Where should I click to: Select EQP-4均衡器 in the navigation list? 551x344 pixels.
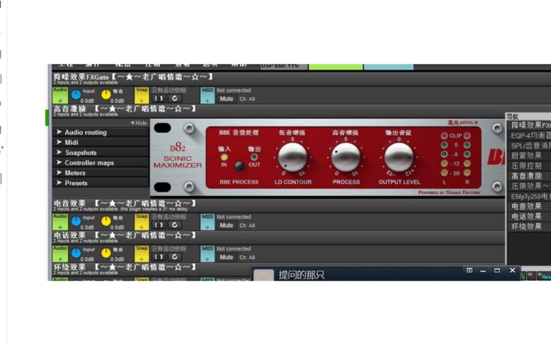click(529, 136)
